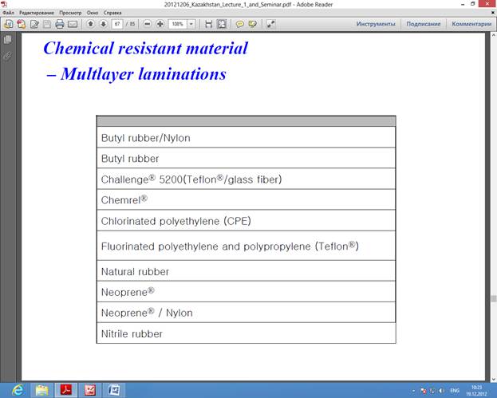This screenshot has width=497, height=398.
Task: Click the Create PDF online icon
Action: (x=9, y=24)
